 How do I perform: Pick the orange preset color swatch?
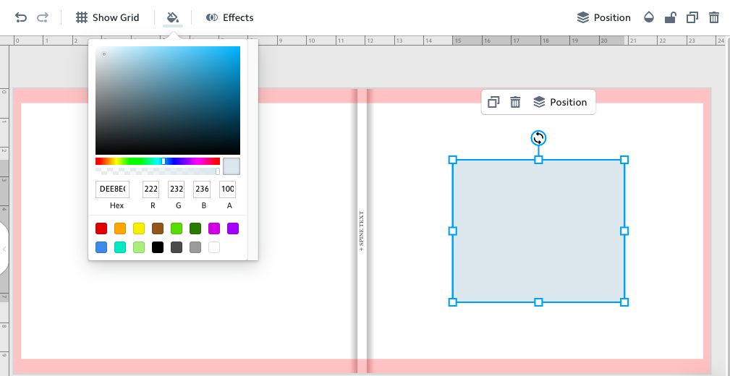point(120,228)
